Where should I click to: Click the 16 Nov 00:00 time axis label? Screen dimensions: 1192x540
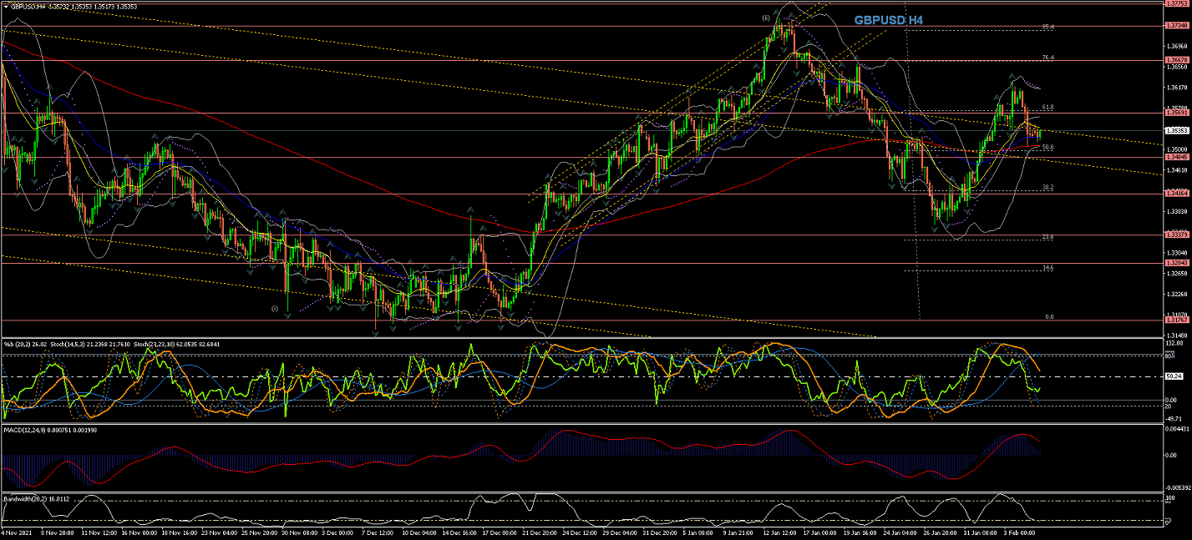tap(140, 531)
